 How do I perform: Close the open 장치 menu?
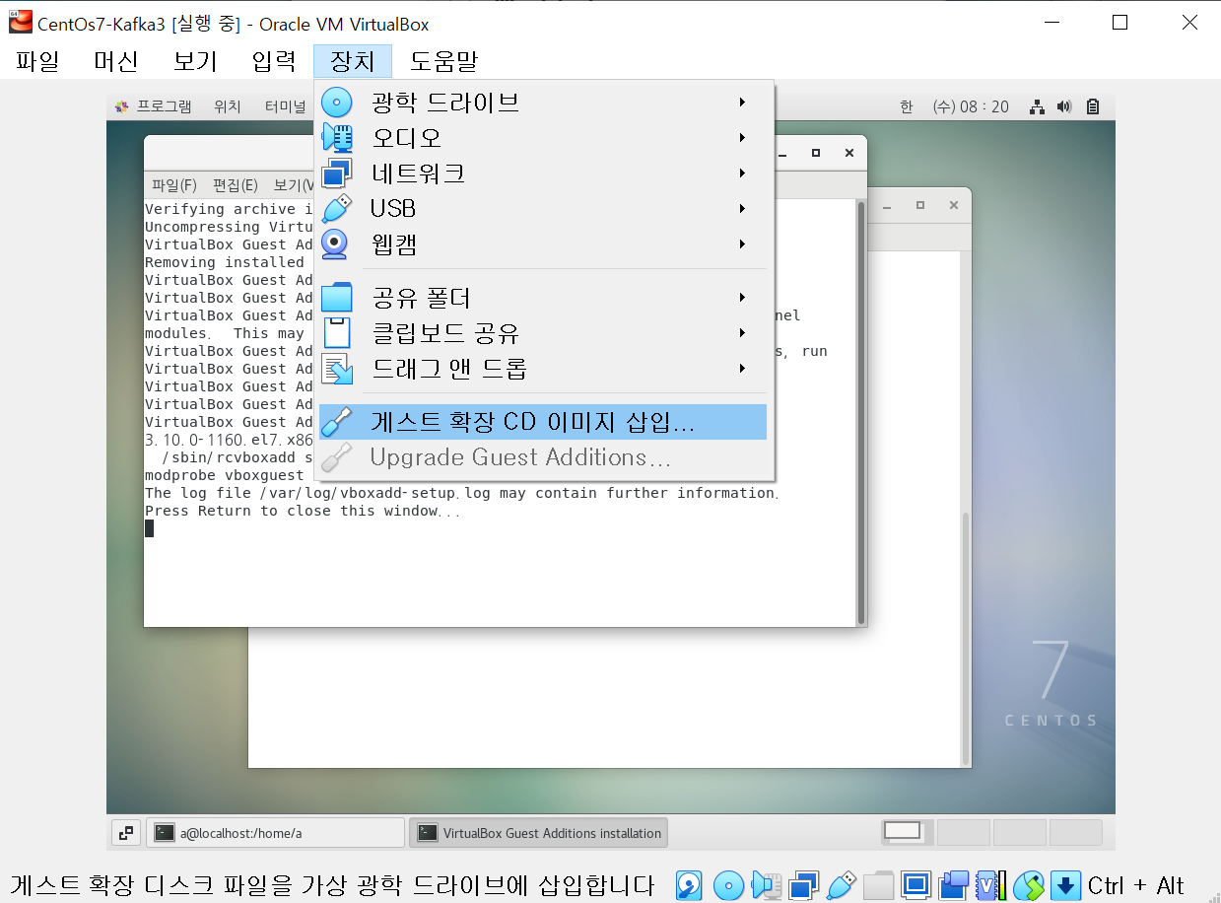click(353, 61)
